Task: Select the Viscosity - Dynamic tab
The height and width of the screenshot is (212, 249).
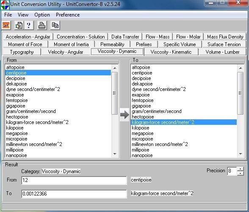Action: click(x=117, y=52)
